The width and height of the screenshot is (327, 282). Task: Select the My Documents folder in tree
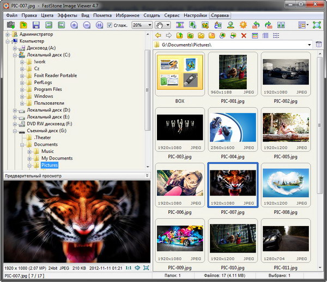[57, 158]
